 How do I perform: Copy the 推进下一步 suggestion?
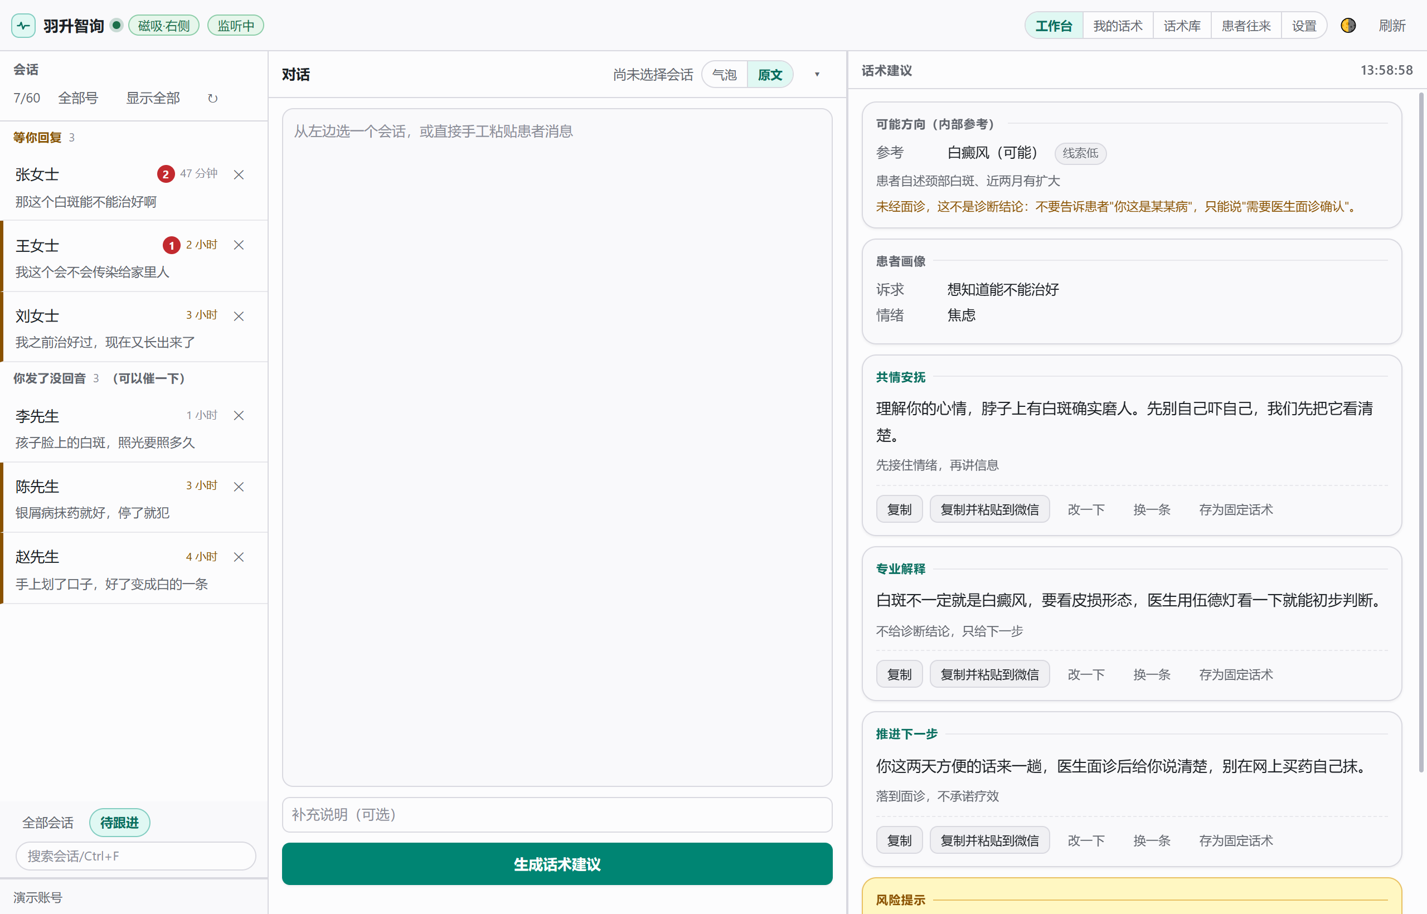[x=899, y=840]
